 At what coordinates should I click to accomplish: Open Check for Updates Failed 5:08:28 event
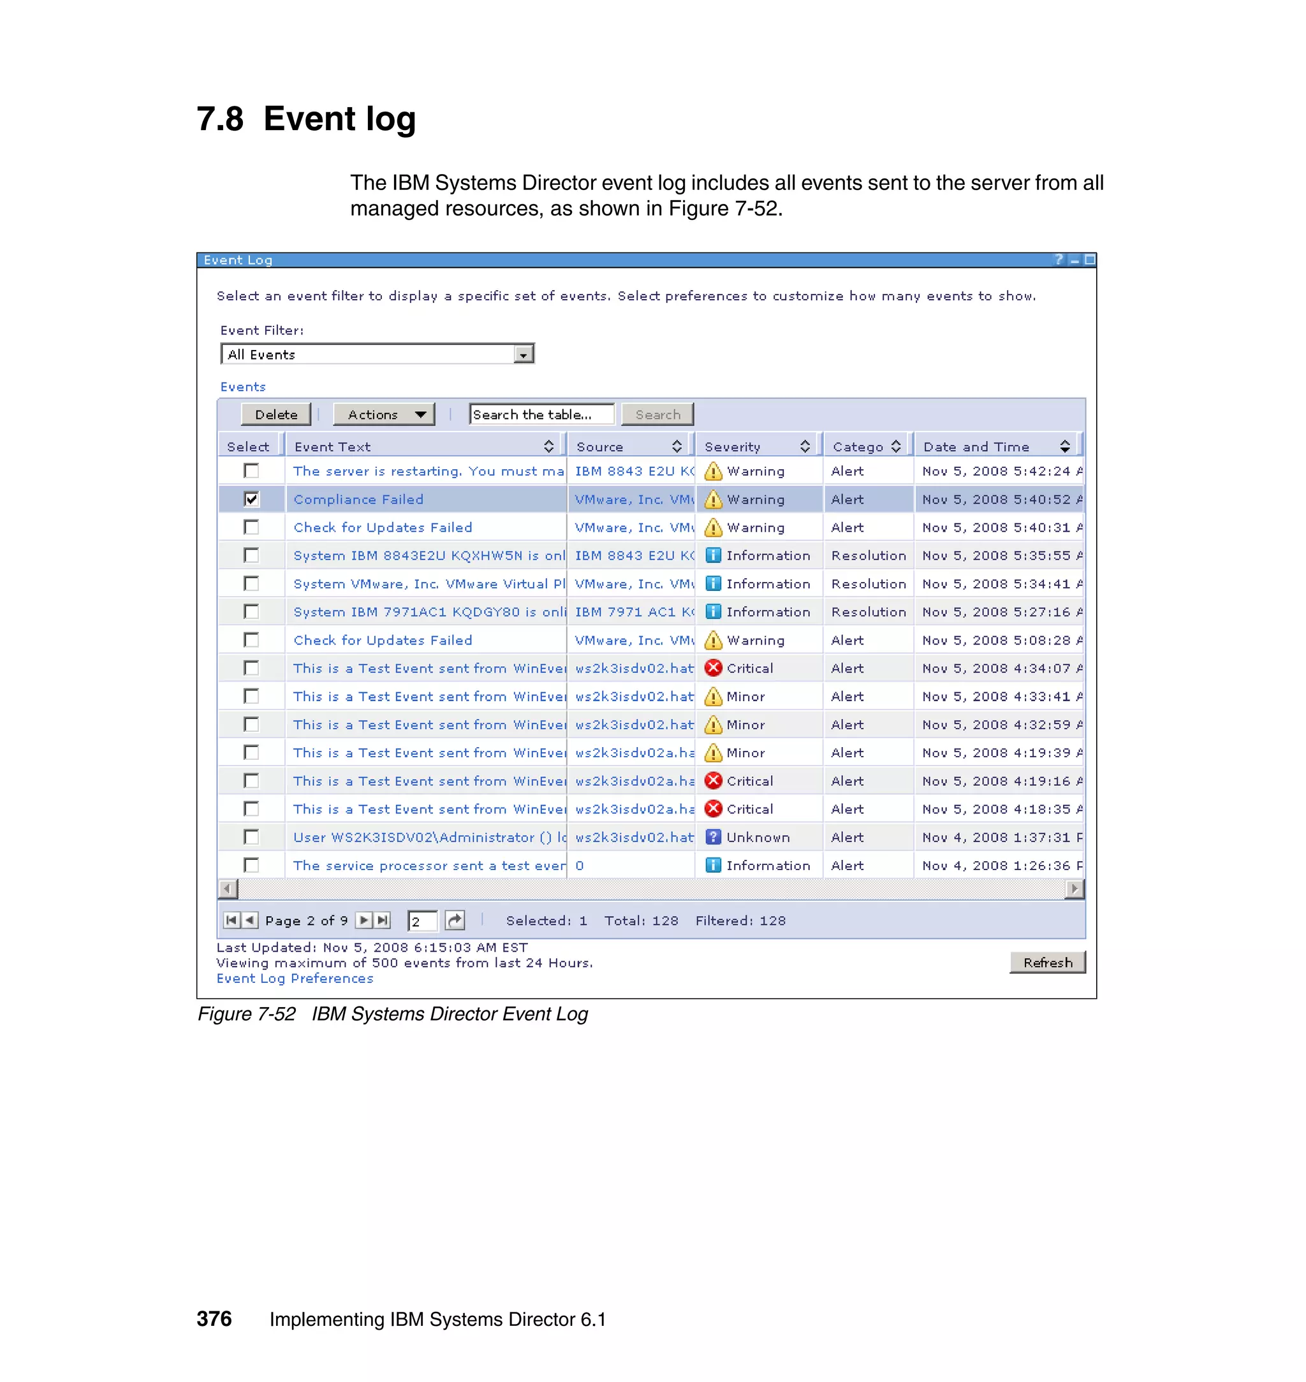coord(383,640)
